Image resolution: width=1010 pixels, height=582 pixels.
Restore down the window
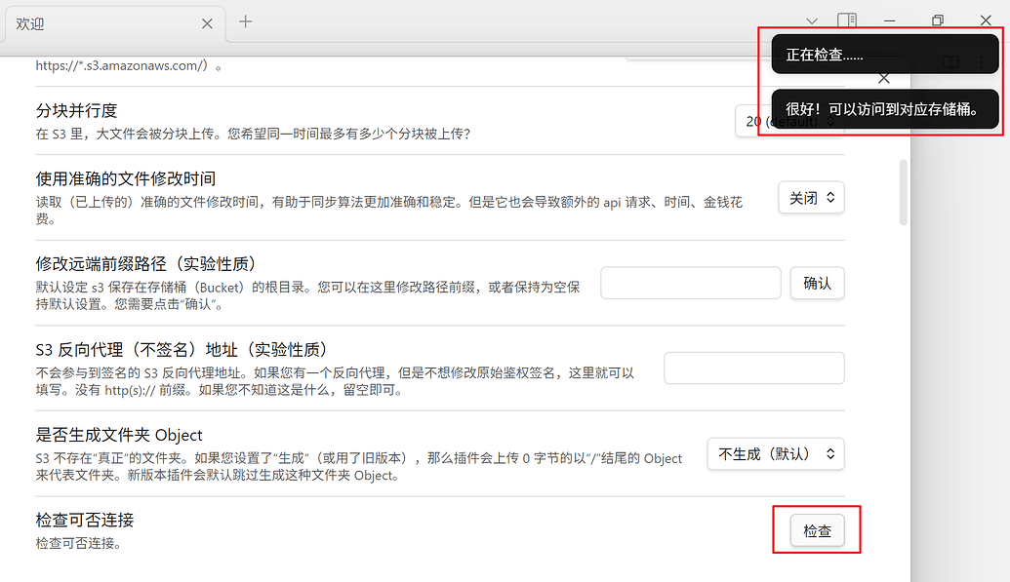pyautogui.click(x=938, y=20)
